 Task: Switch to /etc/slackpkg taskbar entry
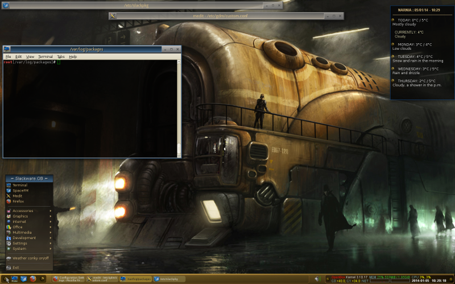pyautogui.click(x=169, y=279)
